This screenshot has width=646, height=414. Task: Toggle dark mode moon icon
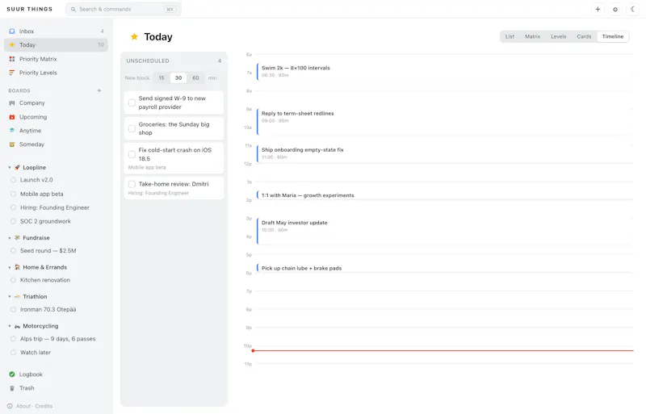point(633,9)
